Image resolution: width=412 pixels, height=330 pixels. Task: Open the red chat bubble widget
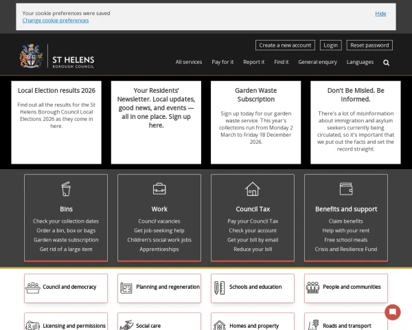coord(392,312)
